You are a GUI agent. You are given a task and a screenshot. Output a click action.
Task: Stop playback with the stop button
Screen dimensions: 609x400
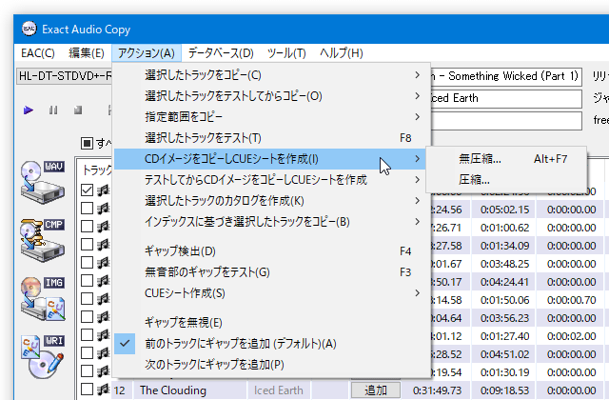[78, 110]
